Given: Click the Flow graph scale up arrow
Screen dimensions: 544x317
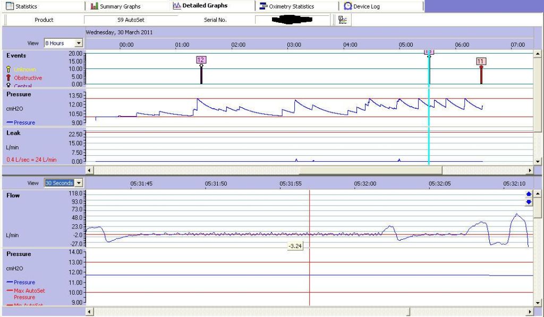Looking at the screenshot, I should tap(529, 195).
